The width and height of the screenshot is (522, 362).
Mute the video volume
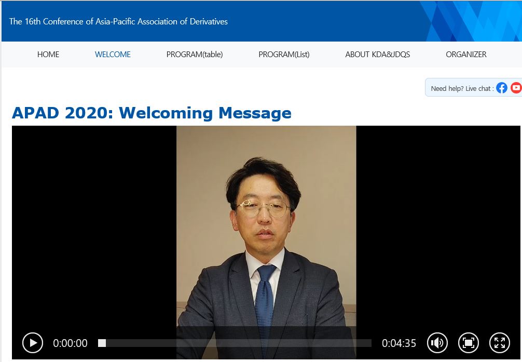click(x=437, y=343)
